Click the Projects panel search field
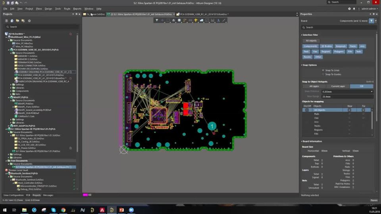The height and width of the screenshot is (214, 381). point(42,27)
